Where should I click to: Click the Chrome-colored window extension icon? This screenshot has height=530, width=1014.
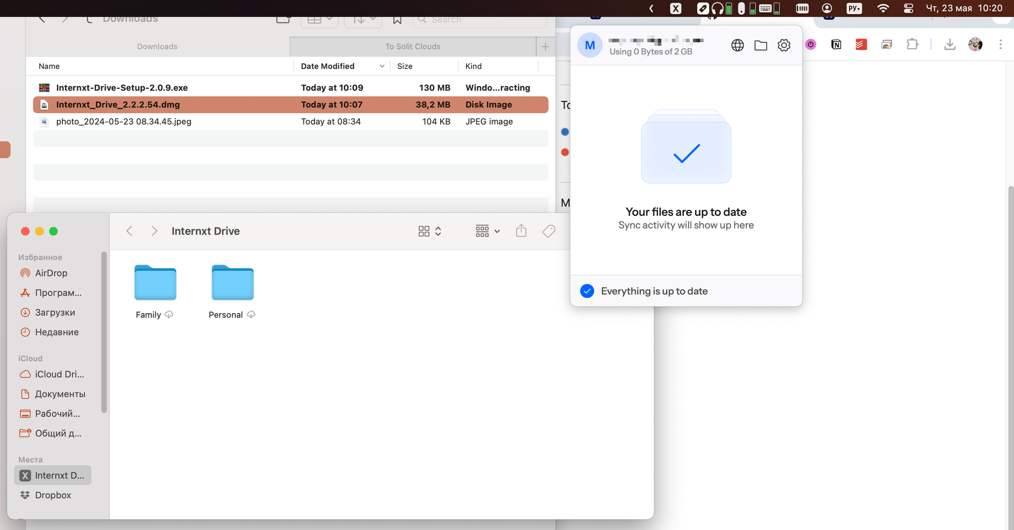pos(887,45)
